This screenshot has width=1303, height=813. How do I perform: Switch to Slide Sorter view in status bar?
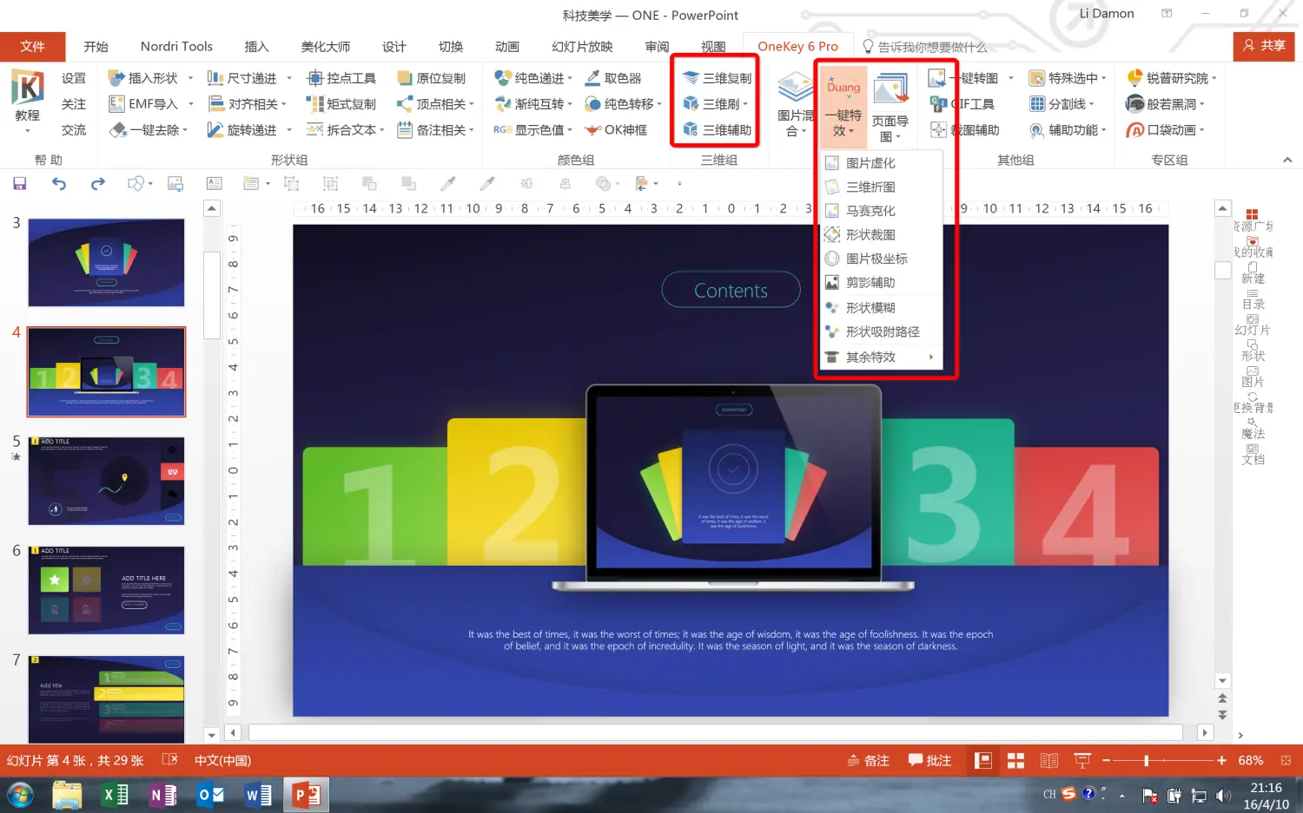pos(1015,761)
